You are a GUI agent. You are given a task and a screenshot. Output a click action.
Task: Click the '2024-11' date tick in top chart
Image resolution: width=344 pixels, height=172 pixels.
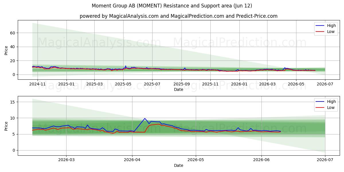click(x=38, y=84)
